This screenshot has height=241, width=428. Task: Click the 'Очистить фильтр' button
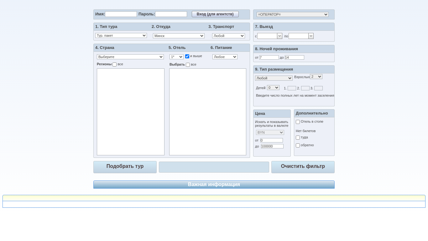pos(303,167)
